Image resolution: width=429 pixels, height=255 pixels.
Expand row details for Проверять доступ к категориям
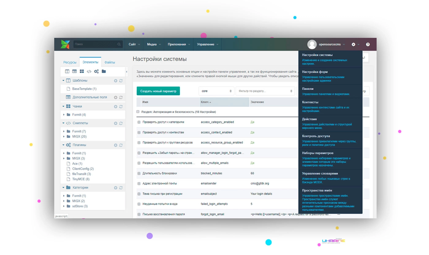[x=139, y=122]
